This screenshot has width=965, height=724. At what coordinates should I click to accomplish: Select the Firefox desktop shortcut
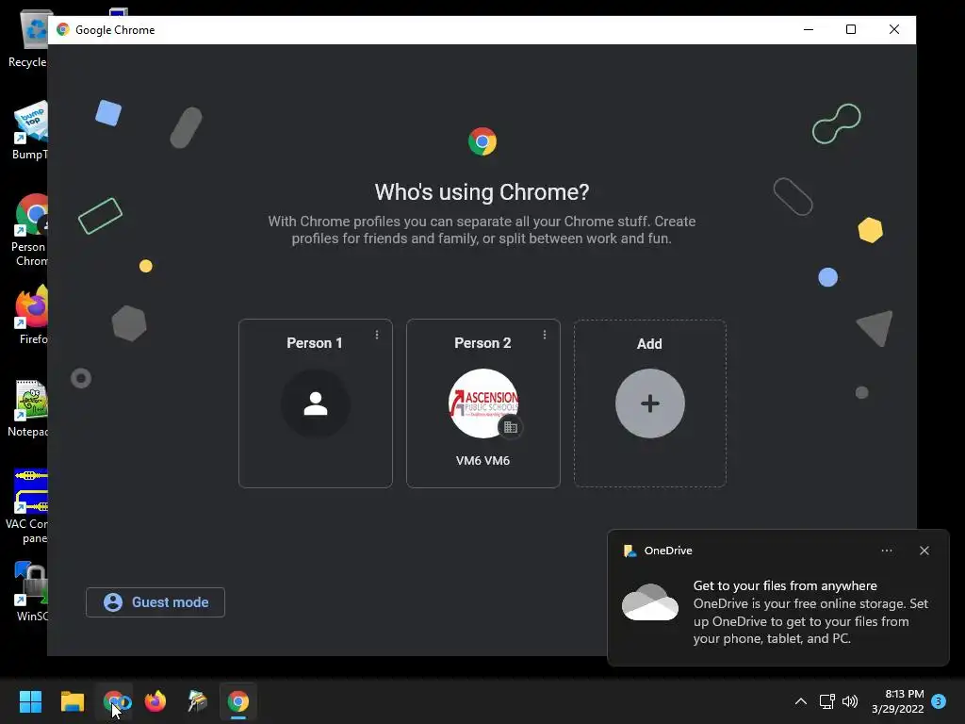tap(31, 315)
